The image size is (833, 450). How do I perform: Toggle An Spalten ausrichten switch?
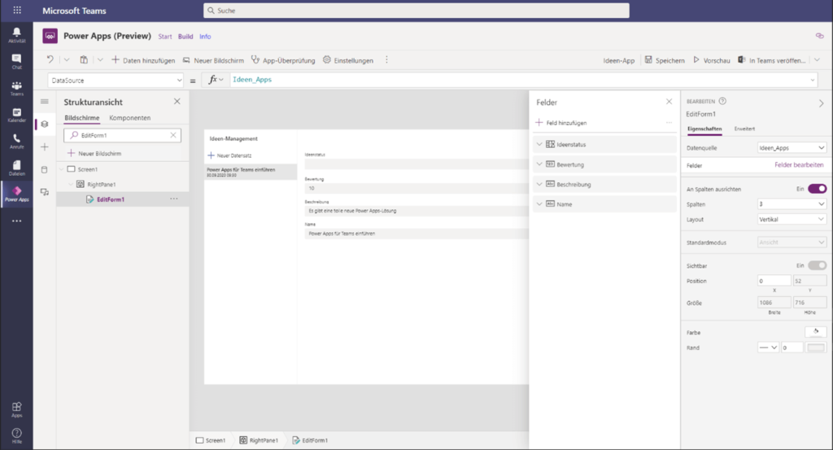(817, 189)
